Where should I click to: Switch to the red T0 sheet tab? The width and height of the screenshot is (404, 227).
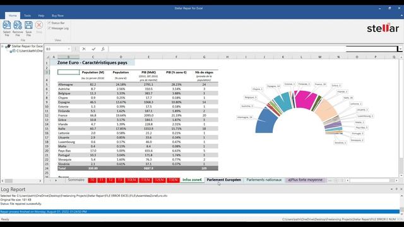click(x=92, y=180)
